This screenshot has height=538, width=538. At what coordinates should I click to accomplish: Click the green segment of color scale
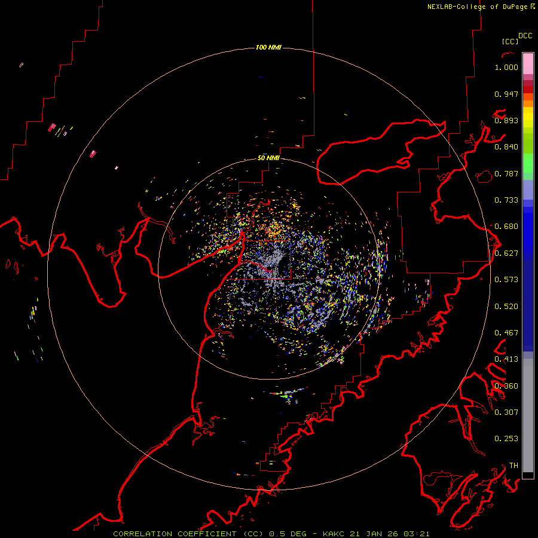click(x=528, y=163)
